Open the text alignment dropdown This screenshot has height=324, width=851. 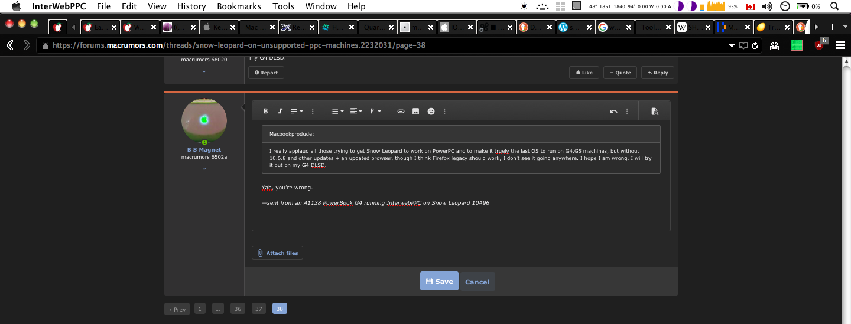click(356, 111)
